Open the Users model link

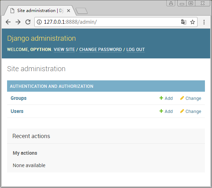coord(17,111)
